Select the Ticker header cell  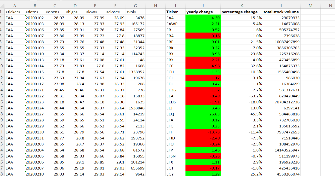tap(175, 12)
